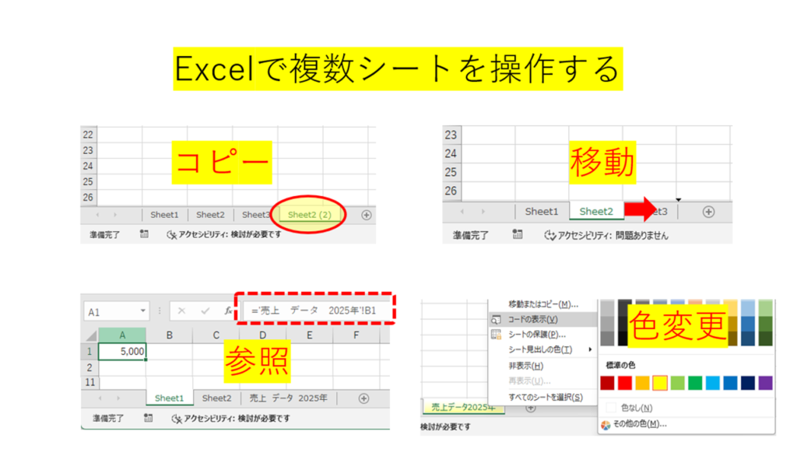
Task: Click the コードの表示 icon in the context menu
Action: coord(496,319)
